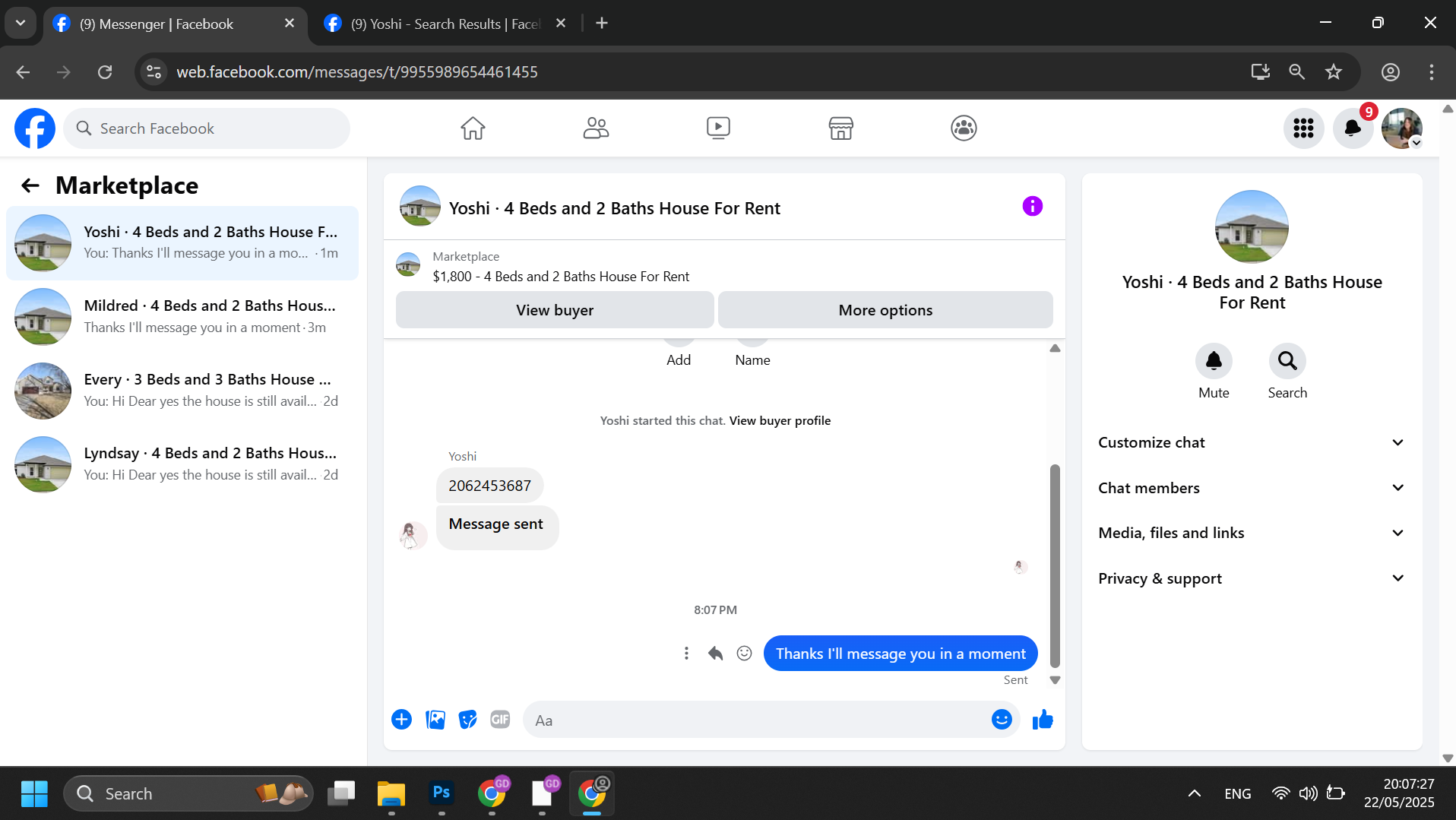The image size is (1456, 820).
Task: Open Mildred 4 Beds conversation
Action: click(182, 317)
